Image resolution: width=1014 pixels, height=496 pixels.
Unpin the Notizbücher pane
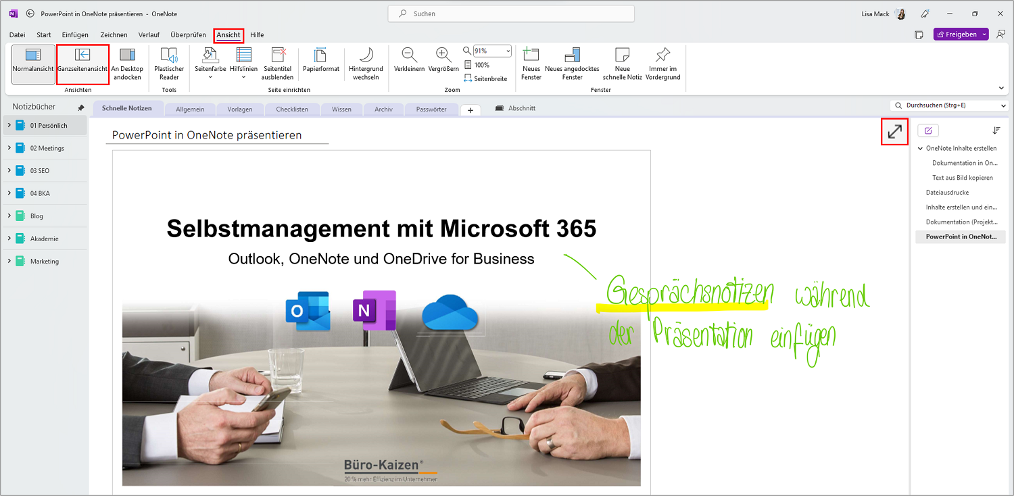pyautogui.click(x=81, y=107)
